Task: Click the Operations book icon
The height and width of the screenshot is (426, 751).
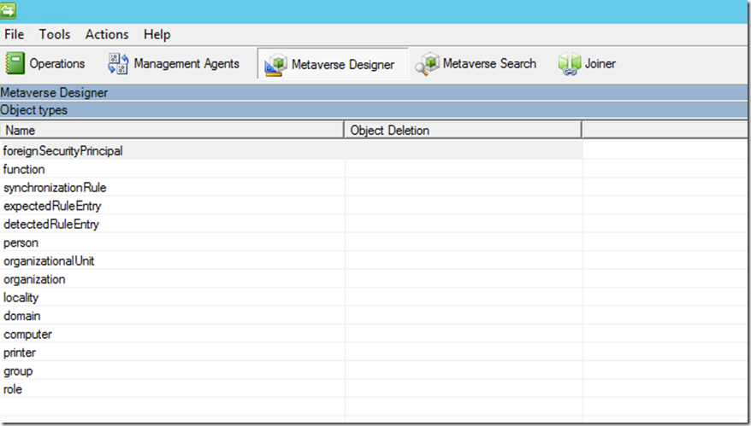Action: tap(15, 63)
